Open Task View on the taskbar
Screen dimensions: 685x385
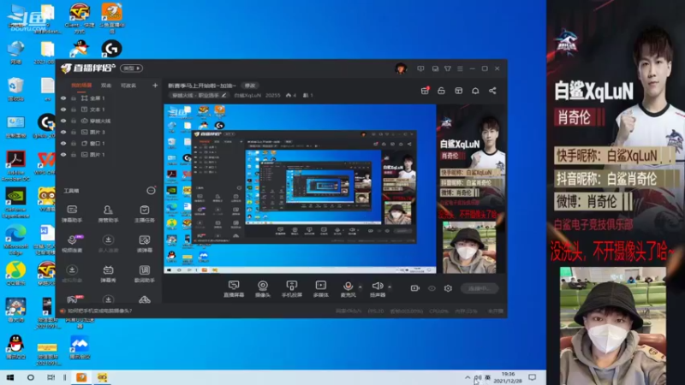(x=51, y=377)
